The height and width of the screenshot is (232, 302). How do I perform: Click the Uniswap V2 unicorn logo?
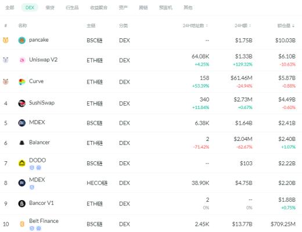[x=22, y=60]
